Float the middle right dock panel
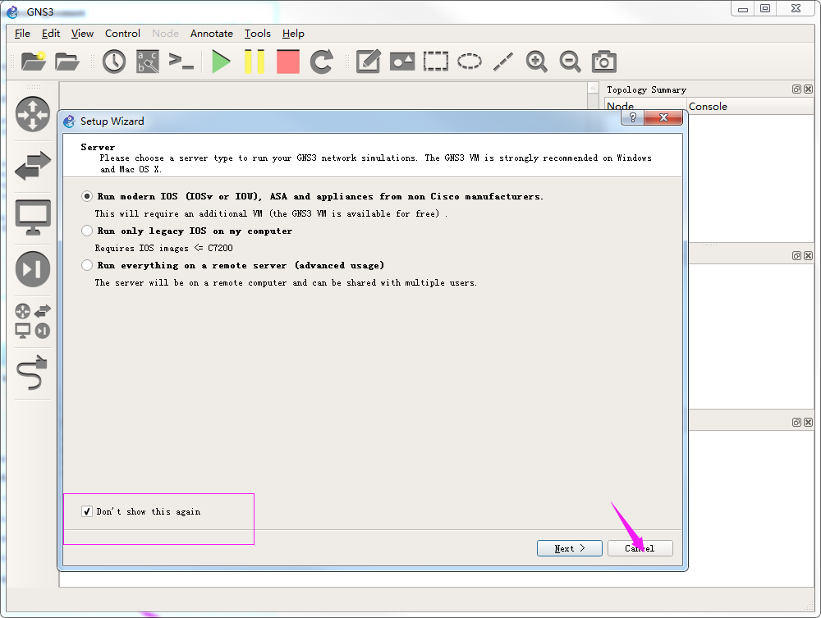This screenshot has width=821, height=618. pyautogui.click(x=796, y=255)
